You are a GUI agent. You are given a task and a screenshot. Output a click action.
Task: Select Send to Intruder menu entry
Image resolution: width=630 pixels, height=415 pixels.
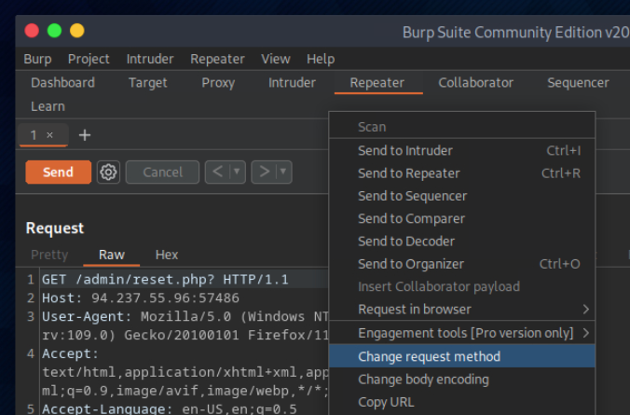[x=404, y=150]
